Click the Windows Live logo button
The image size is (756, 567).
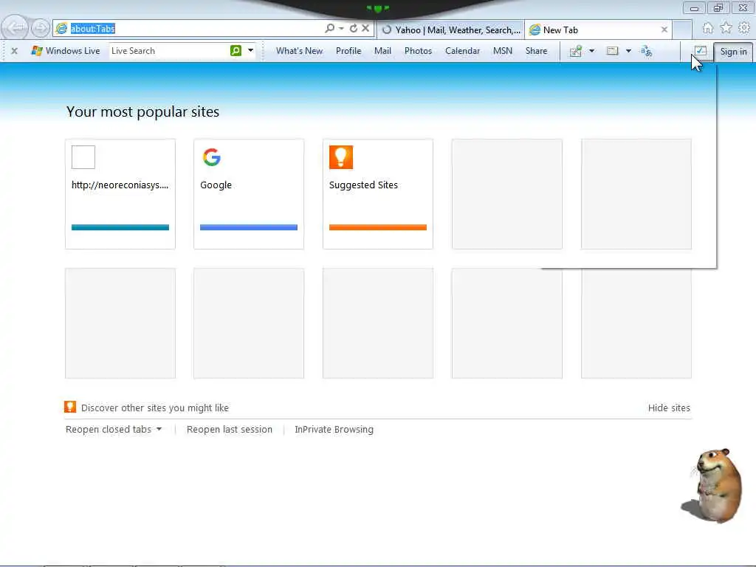[x=66, y=51]
